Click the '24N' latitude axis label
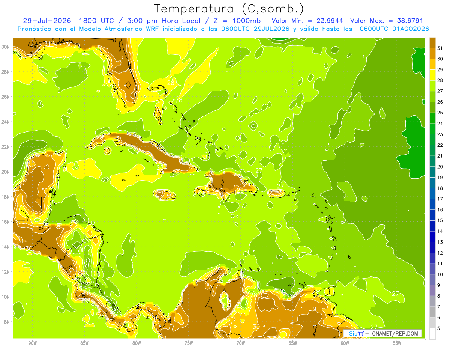This screenshot has height=348, width=450. 6,122
